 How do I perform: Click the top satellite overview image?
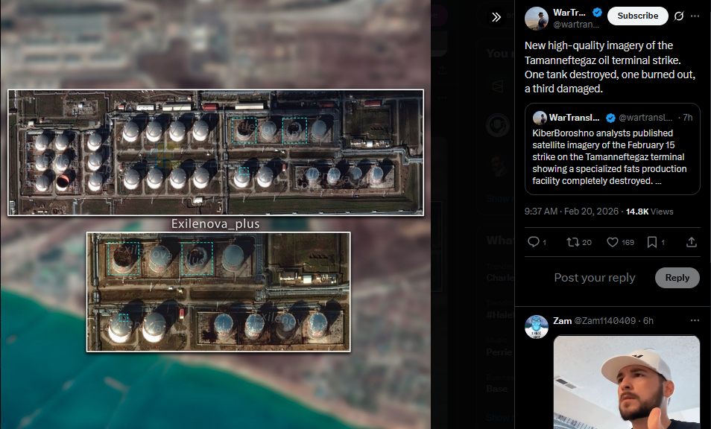[216, 152]
